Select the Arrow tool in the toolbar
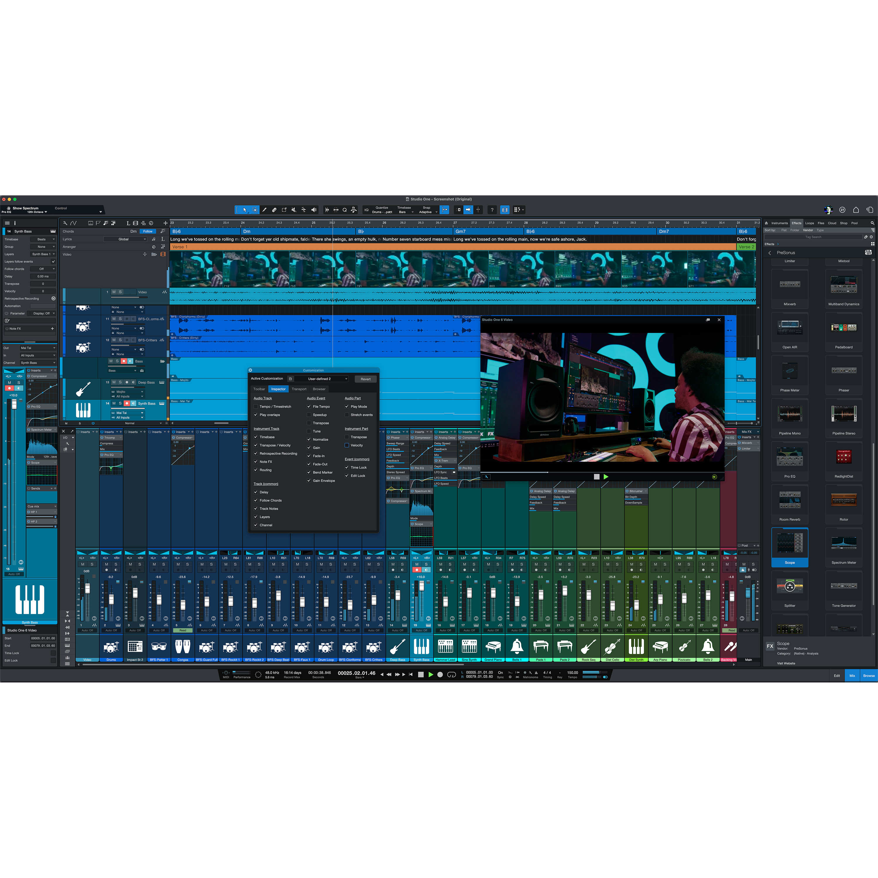This screenshot has height=878, width=878. [246, 210]
